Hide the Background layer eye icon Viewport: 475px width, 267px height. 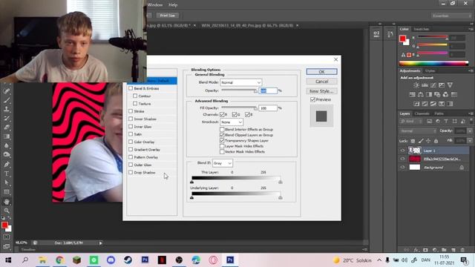point(402,167)
